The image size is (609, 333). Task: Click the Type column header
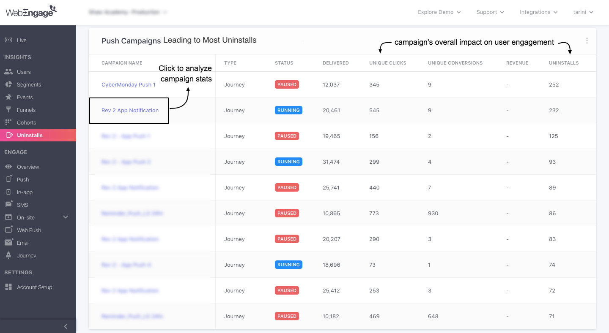click(x=230, y=63)
